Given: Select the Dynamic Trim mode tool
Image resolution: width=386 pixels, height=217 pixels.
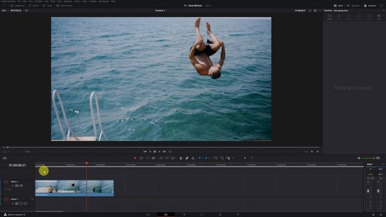Looking at the screenshot, I should click(x=147, y=158).
